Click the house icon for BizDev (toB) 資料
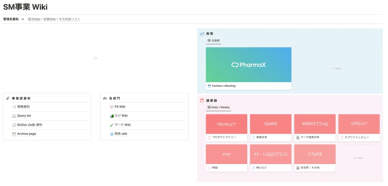Screen dimensions: 388x186 (14, 125)
